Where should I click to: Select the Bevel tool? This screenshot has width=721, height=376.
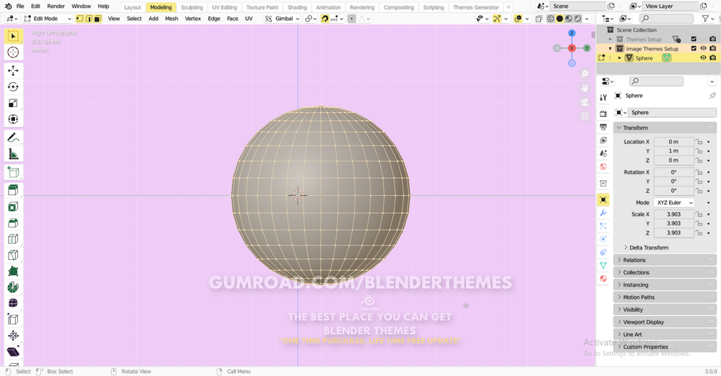point(14,223)
